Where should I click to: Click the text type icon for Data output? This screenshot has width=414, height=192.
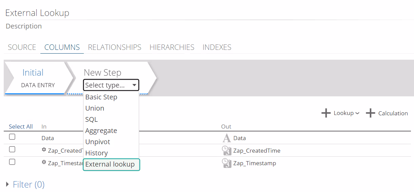tap(226, 138)
